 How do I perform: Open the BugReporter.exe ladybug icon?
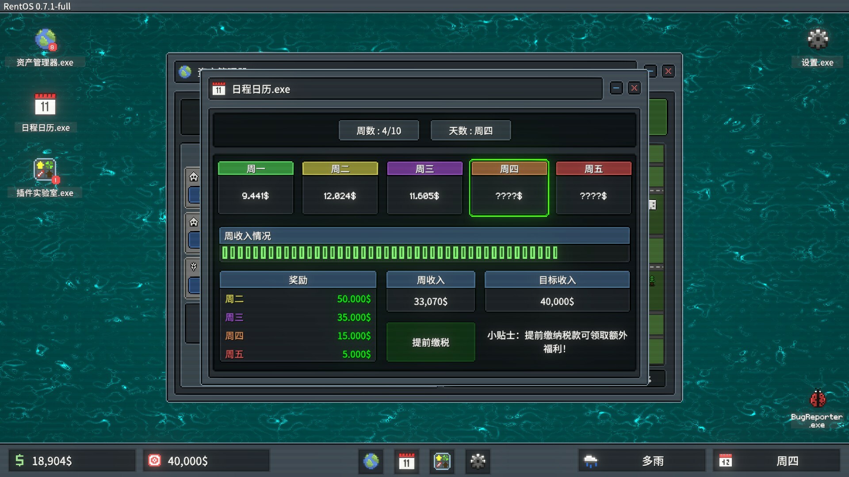pyautogui.click(x=817, y=399)
